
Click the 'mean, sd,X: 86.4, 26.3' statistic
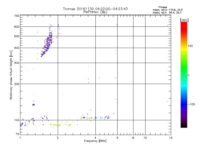[x=167, y=12]
